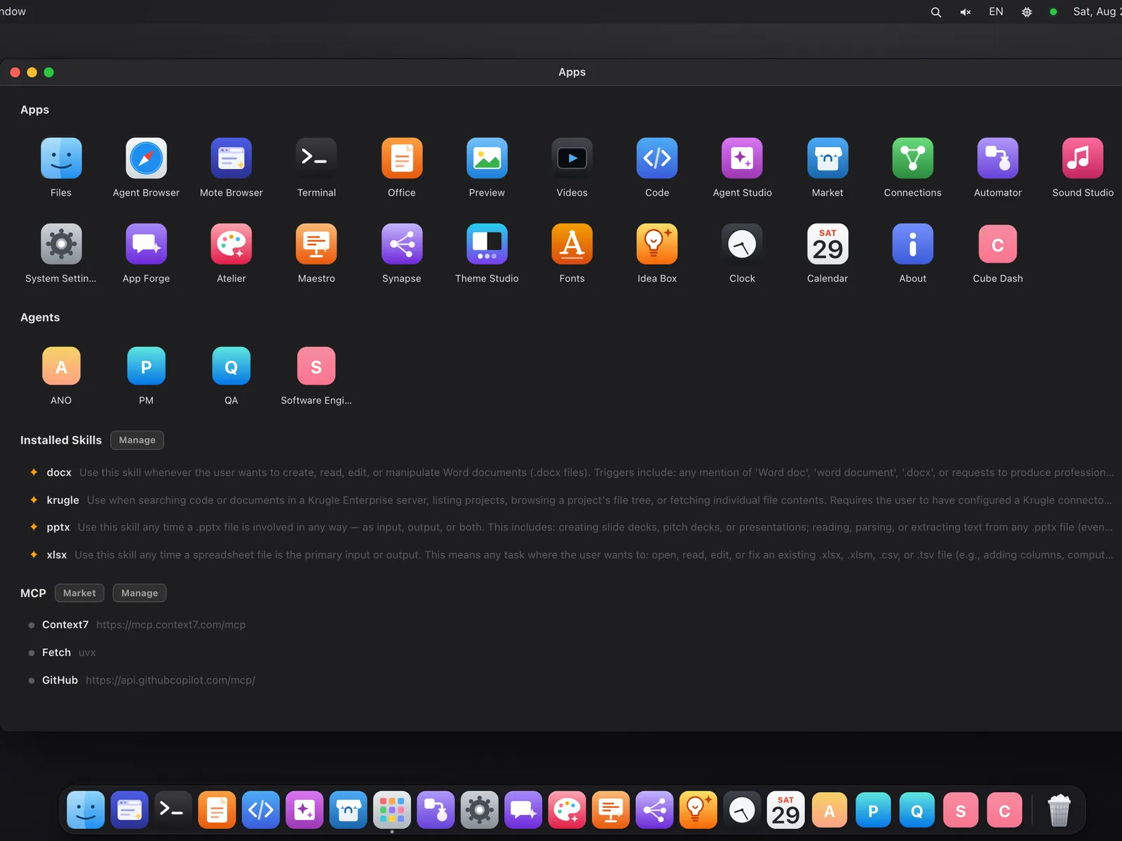Open the Office app icon in grid
The width and height of the screenshot is (1122, 841).
point(402,158)
